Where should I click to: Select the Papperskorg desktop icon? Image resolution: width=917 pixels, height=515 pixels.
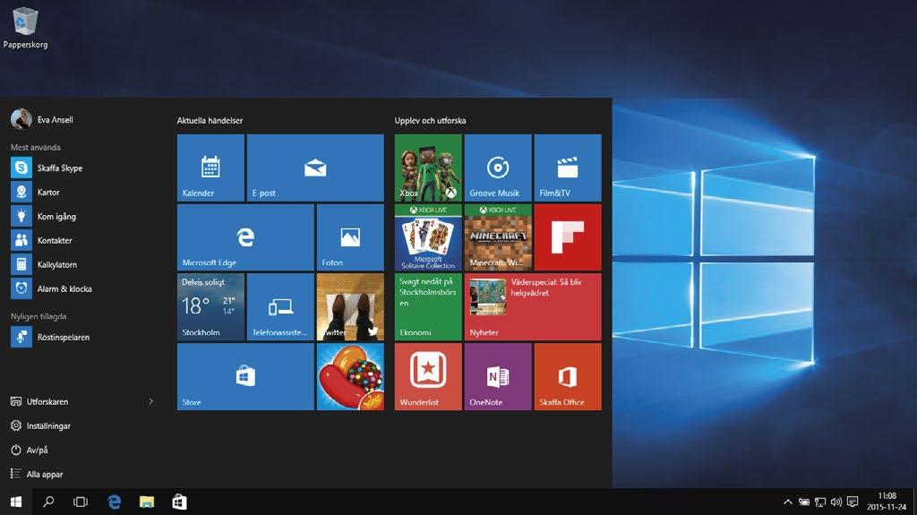[25, 27]
